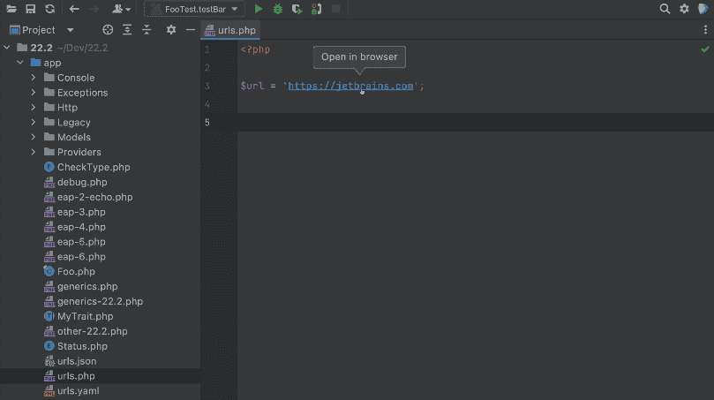This screenshot has height=400, width=714.
Task: Navigate forward with the right arrow
Action: (x=94, y=9)
